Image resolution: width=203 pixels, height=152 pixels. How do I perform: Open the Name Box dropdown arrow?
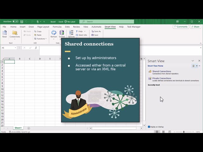click(x=16, y=48)
